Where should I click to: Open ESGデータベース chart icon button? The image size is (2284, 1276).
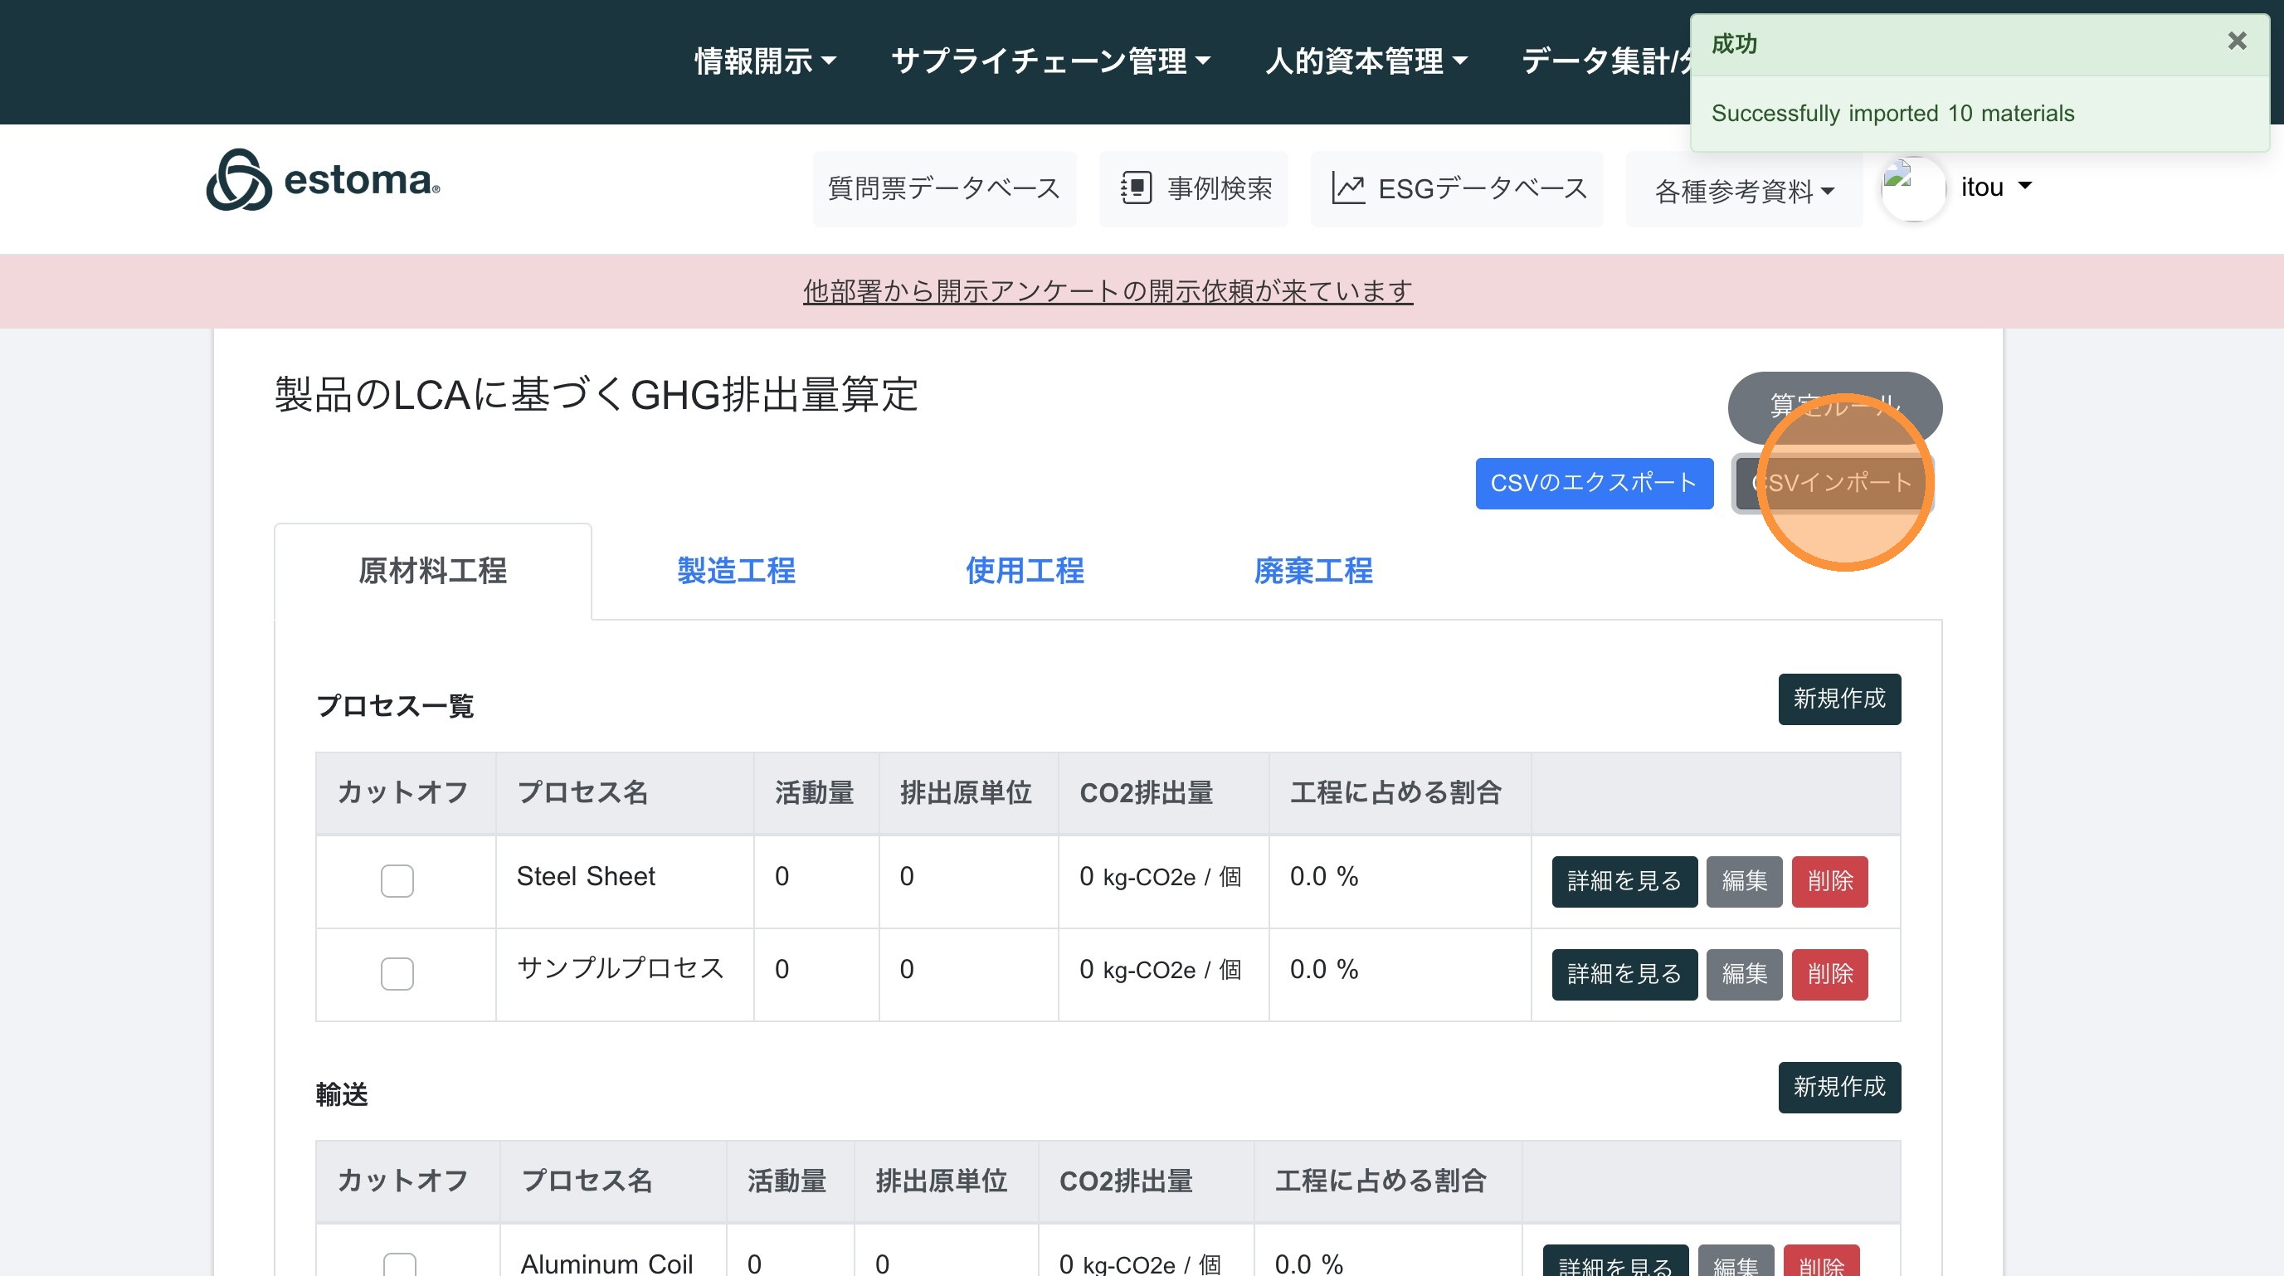pyautogui.click(x=1457, y=188)
